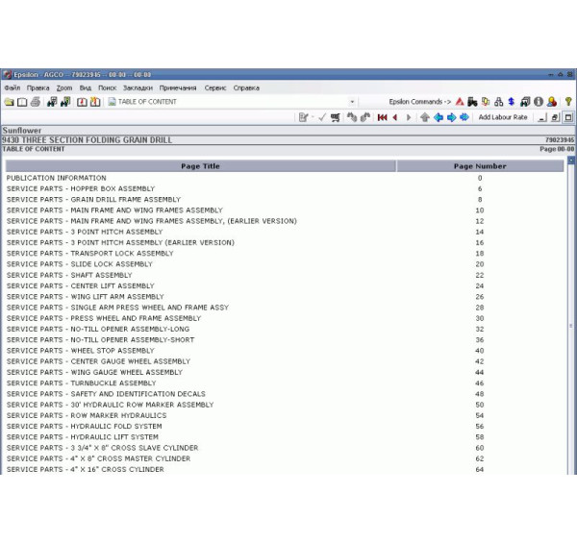Click the vertical scrollbar on the right
The height and width of the screenshot is (543, 577).
pyautogui.click(x=571, y=327)
